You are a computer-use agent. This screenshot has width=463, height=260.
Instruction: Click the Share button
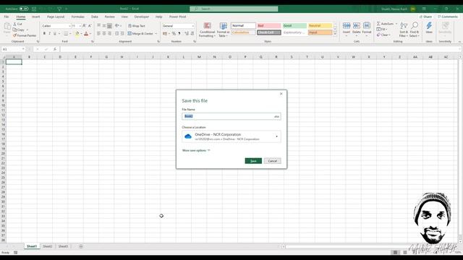425,17
